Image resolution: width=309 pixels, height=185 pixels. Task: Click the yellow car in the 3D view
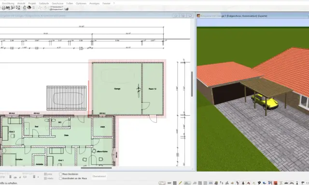coord(265,102)
